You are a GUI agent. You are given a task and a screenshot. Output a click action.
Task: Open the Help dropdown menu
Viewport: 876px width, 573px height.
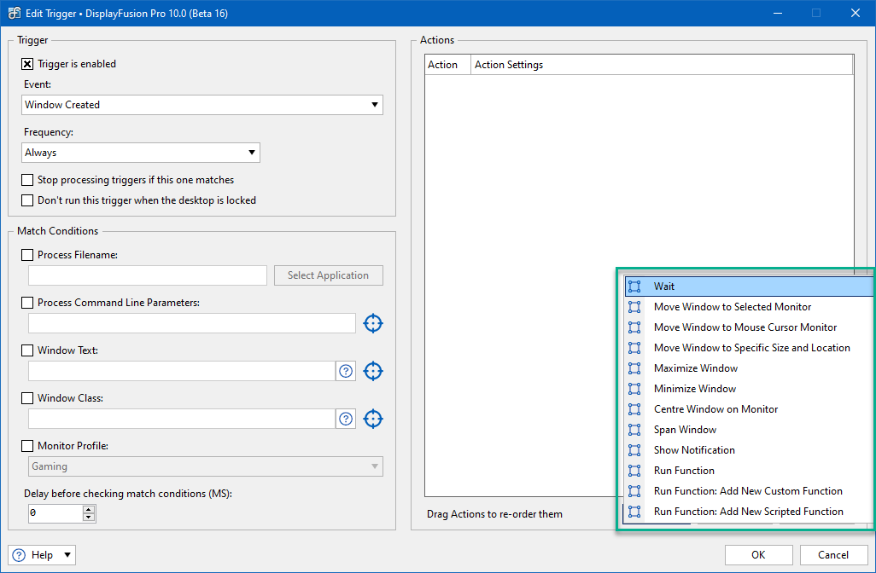click(42, 555)
